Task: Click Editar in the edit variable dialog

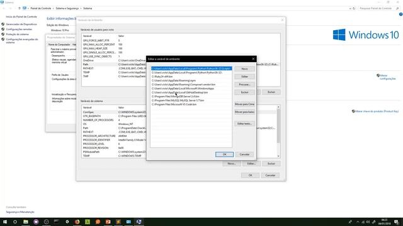Action: [x=245, y=77]
